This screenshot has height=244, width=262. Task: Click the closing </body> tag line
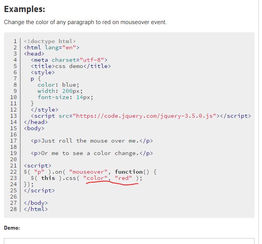click(x=36, y=203)
